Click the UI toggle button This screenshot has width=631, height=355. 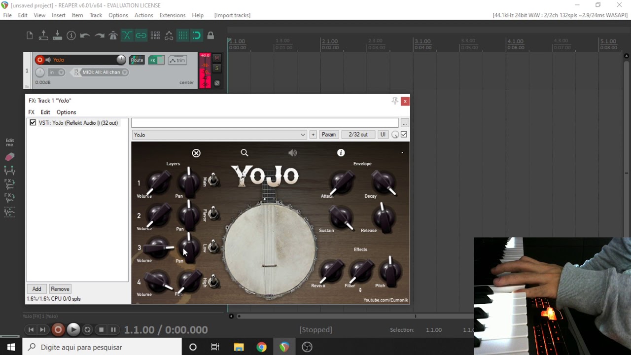pyautogui.click(x=383, y=135)
